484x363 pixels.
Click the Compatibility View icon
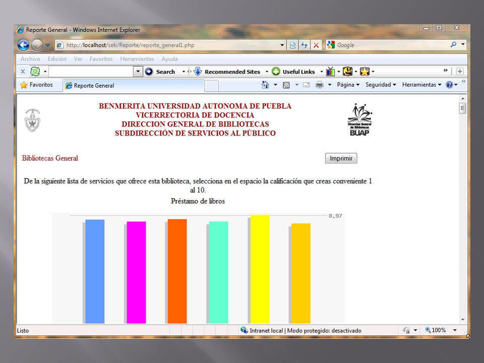tap(292, 45)
